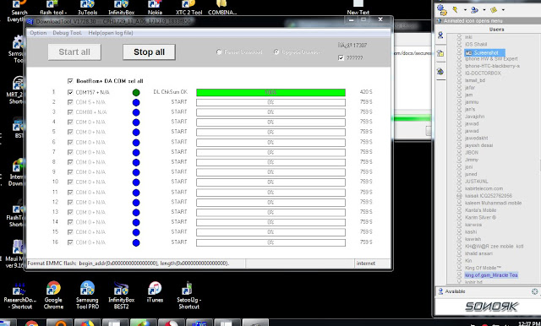Click the Sonork animated main menu icon
This screenshot has height=326, width=541.
click(442, 10)
